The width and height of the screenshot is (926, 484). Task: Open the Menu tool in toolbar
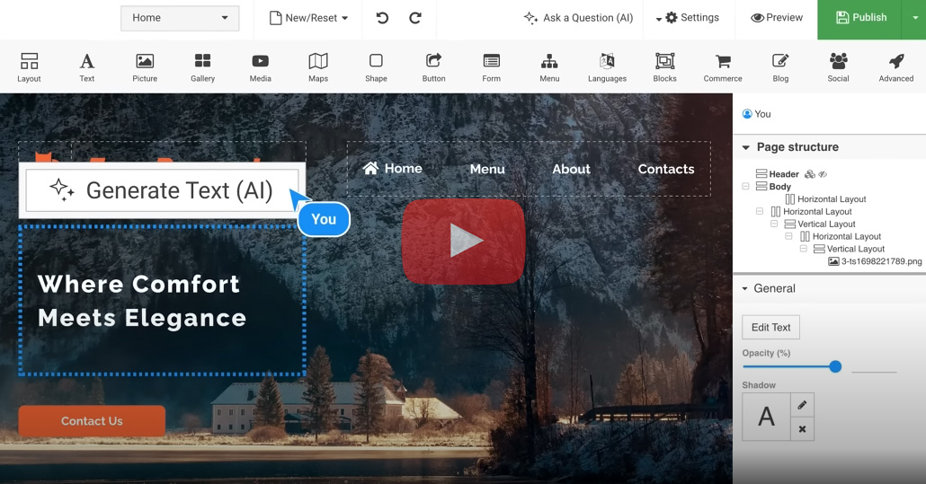click(x=549, y=67)
